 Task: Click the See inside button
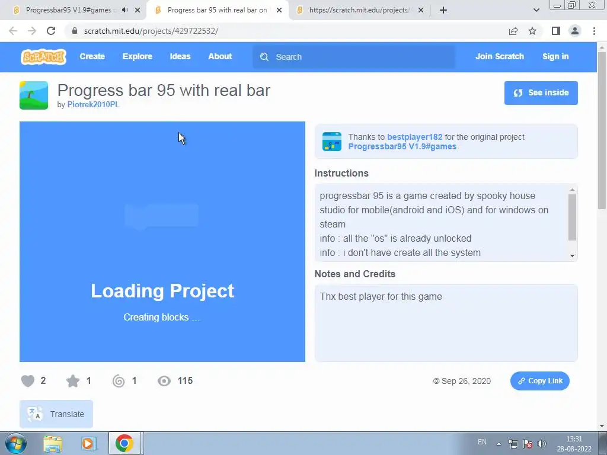(x=541, y=93)
